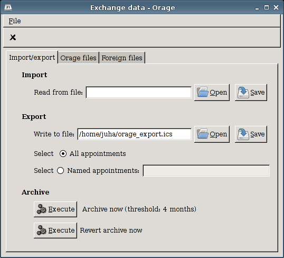
Task: Click Save button in Export section
Action: pyautogui.click(x=251, y=134)
